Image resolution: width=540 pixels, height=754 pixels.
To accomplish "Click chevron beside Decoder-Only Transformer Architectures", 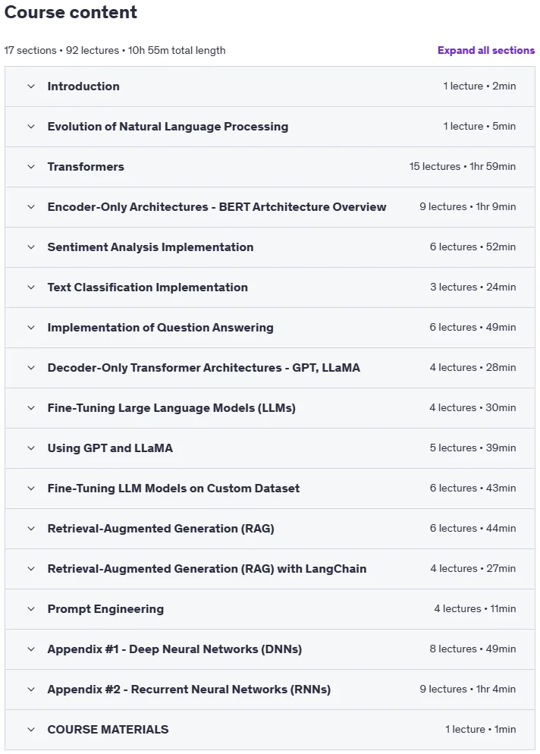I will point(31,368).
